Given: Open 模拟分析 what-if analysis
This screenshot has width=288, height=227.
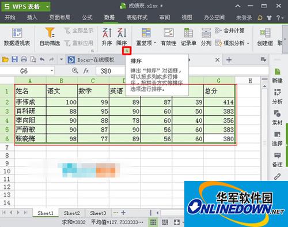Looking at the screenshot, I should click(x=232, y=43).
